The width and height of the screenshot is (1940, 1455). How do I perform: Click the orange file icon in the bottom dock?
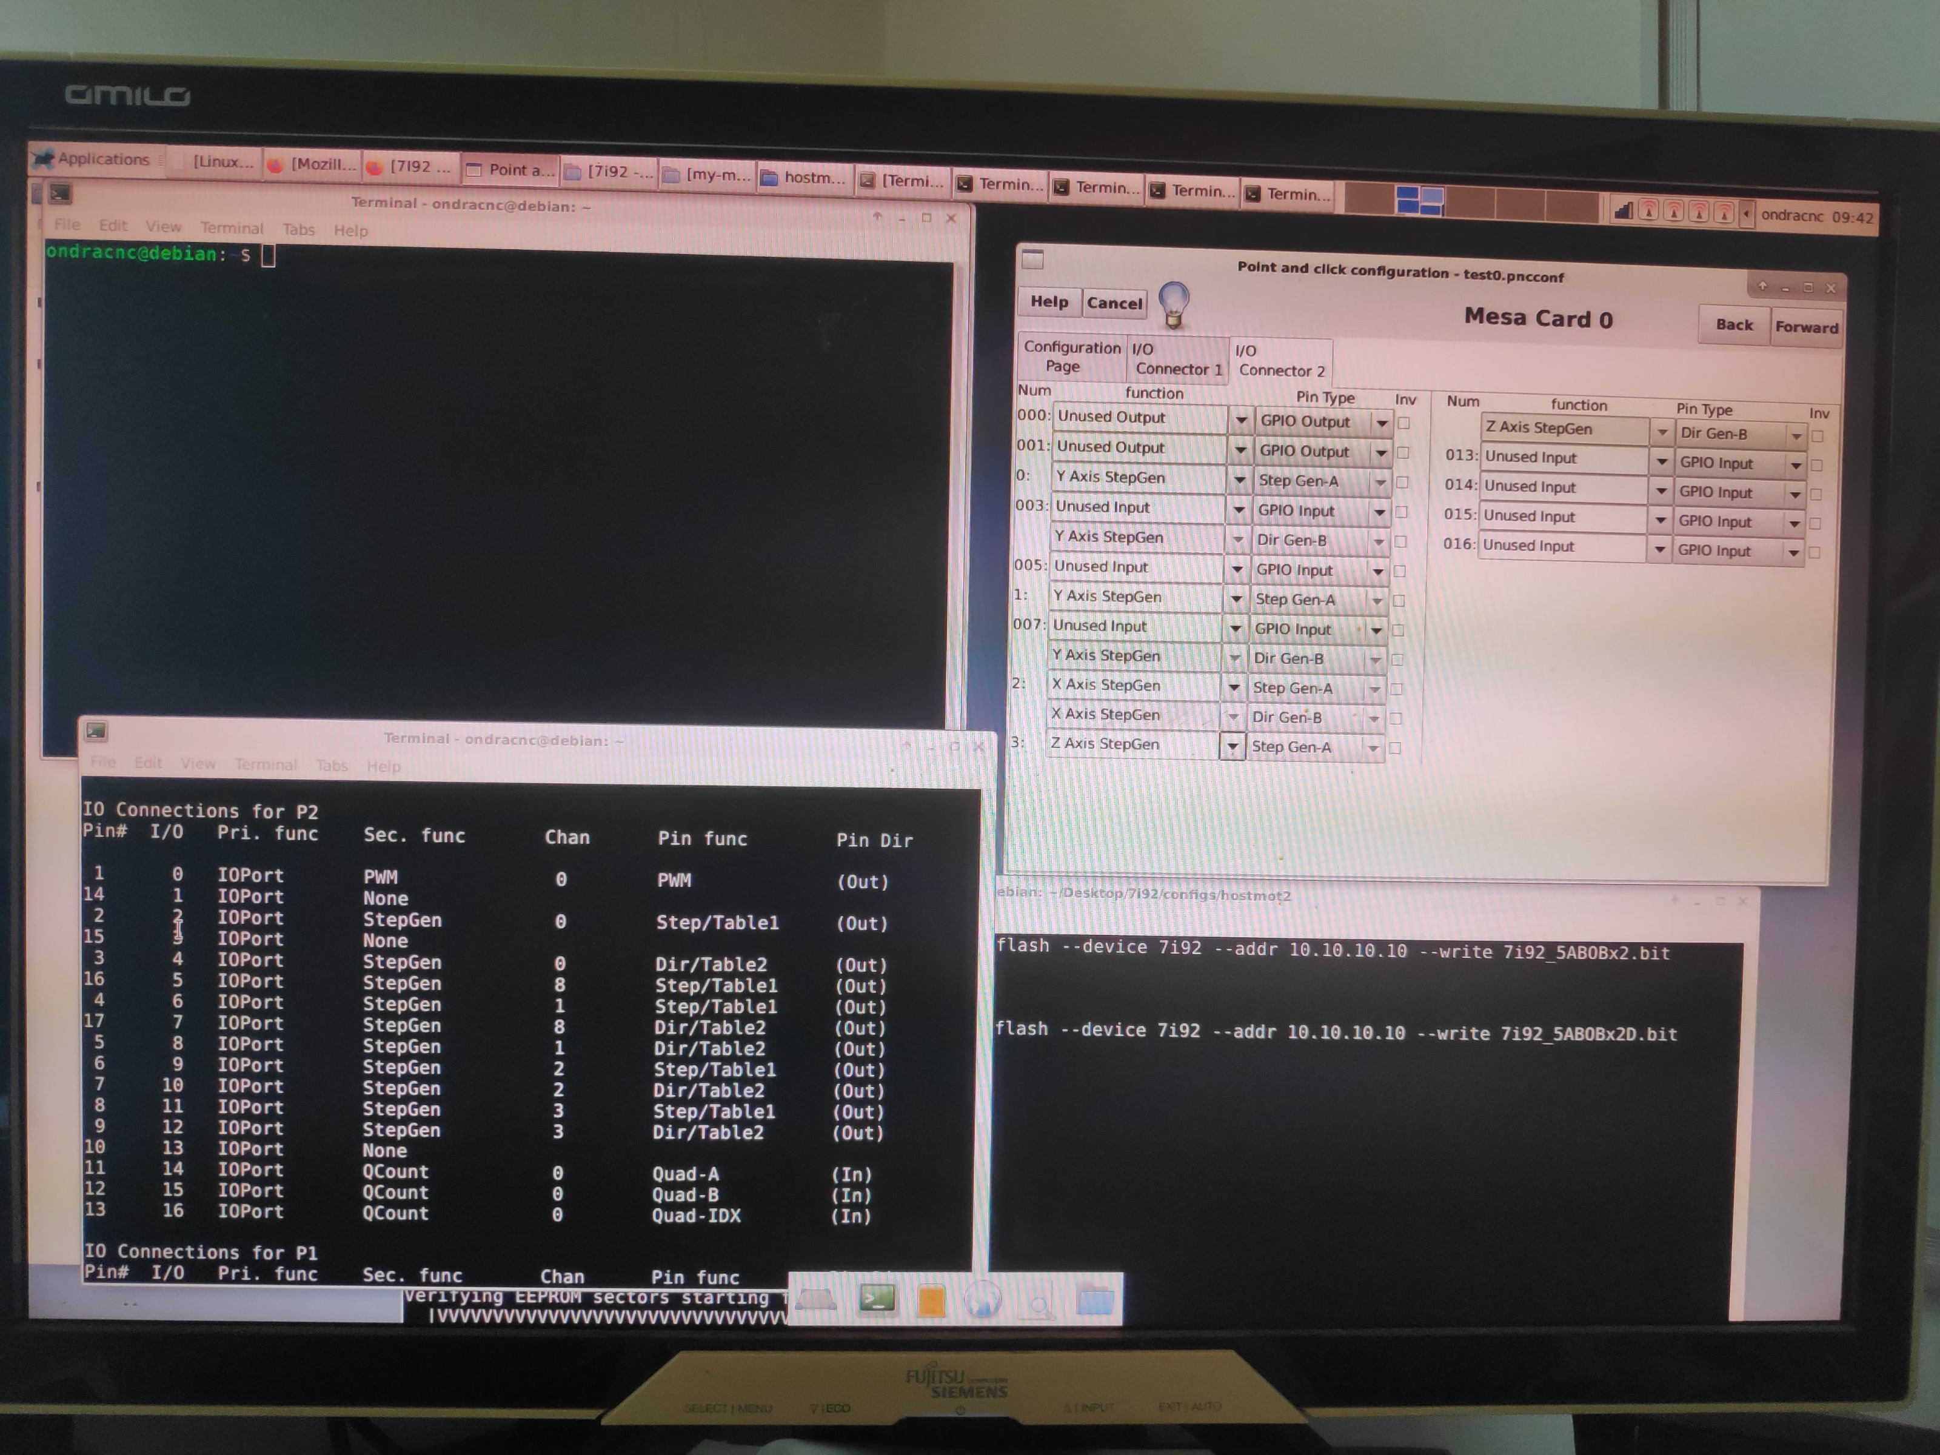(x=931, y=1300)
